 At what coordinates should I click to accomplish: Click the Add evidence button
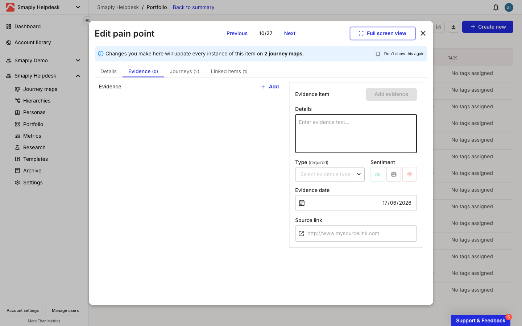click(x=391, y=94)
